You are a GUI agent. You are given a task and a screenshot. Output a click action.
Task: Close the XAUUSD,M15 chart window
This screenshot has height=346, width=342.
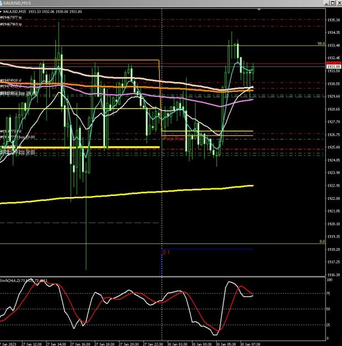tap(339, 3)
